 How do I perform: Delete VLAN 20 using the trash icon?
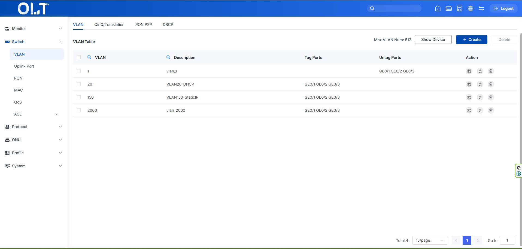coord(491,84)
